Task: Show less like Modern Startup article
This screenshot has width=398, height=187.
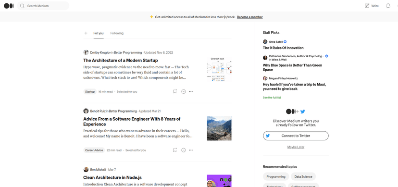Action: (184, 91)
